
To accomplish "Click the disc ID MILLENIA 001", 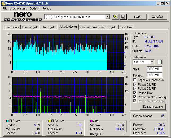I will coord(154,41).
